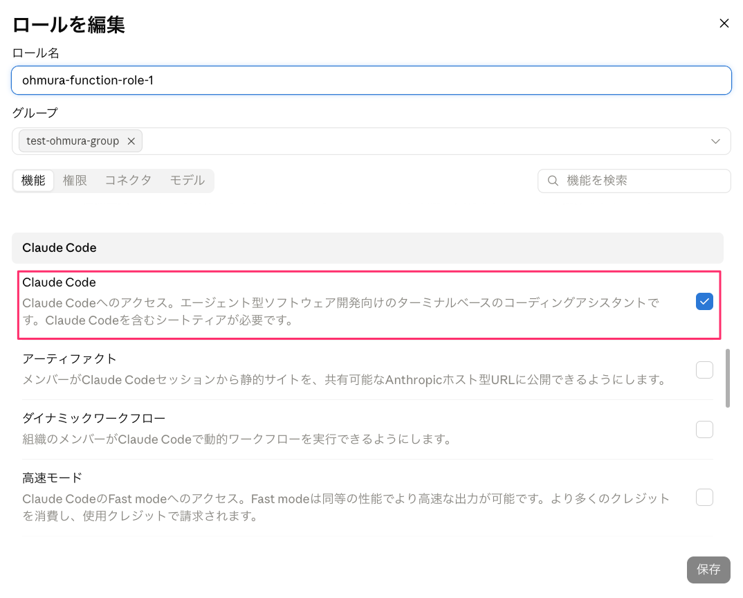The height and width of the screenshot is (598, 743).
Task: Click the 機能を検索 search field
Action: (634, 181)
